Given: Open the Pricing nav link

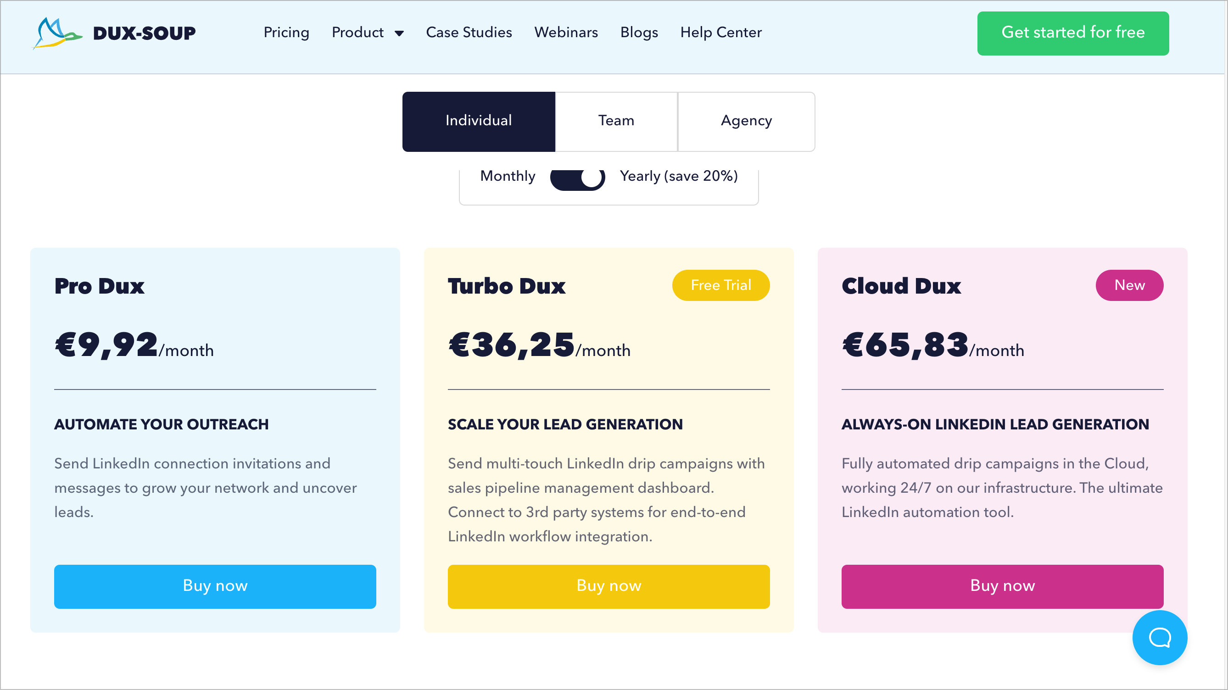Looking at the screenshot, I should pyautogui.click(x=286, y=33).
